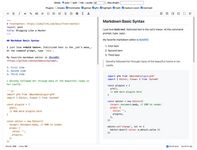The width and height of the screenshot is (197, 150).
Task: Disable the mermaid plugin checkbox
Action: [142, 8]
